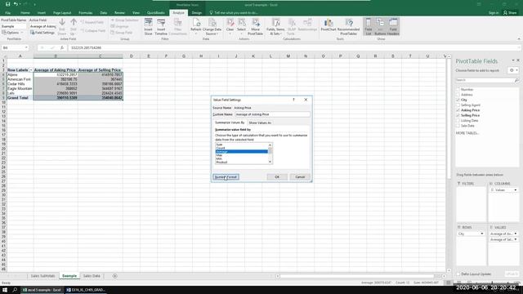
Task: Click the Clear PivotTable icon
Action: pyautogui.click(x=230, y=22)
